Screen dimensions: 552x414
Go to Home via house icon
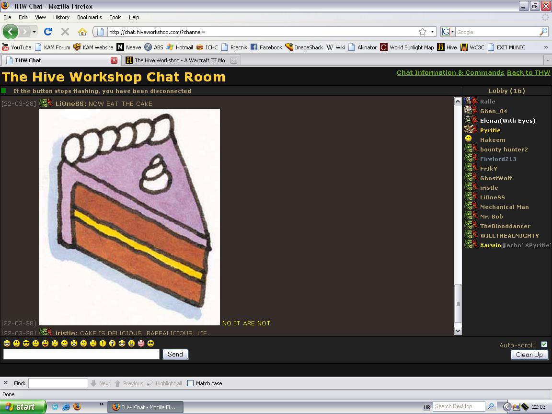(82, 32)
